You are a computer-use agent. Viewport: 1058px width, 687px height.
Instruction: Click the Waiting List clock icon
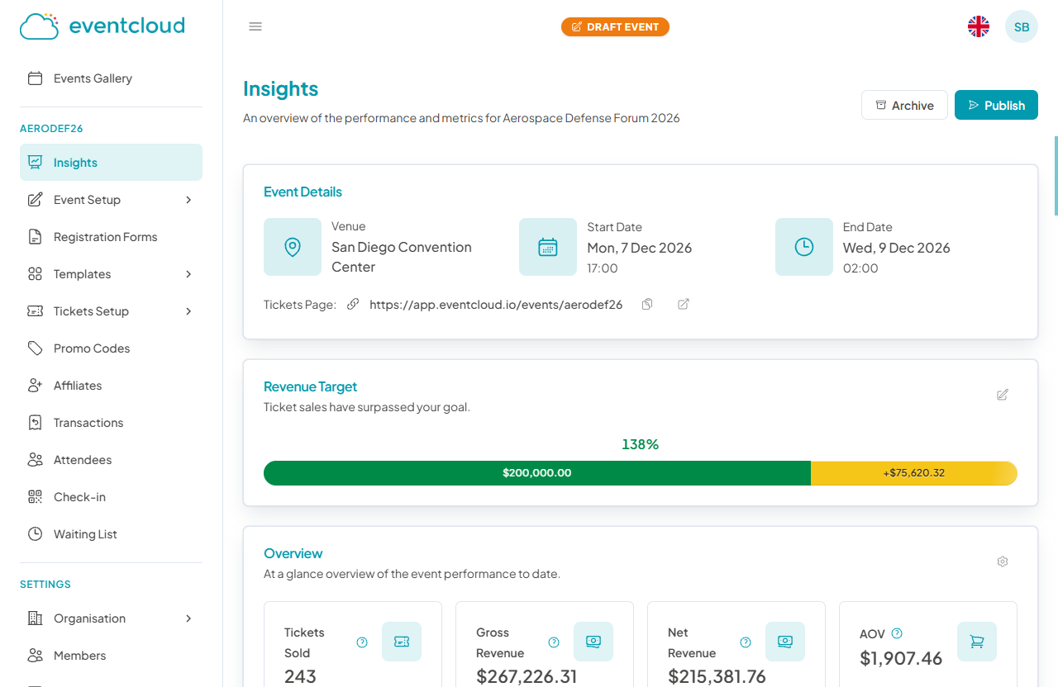point(35,534)
